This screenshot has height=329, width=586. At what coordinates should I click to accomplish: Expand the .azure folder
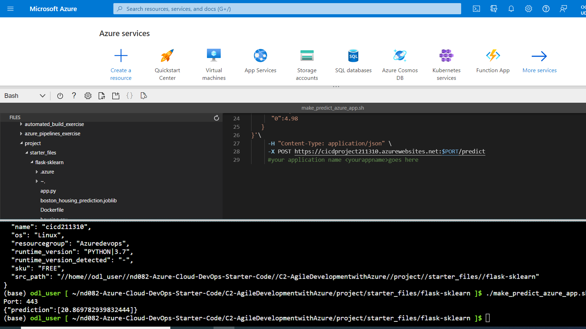coord(37,171)
